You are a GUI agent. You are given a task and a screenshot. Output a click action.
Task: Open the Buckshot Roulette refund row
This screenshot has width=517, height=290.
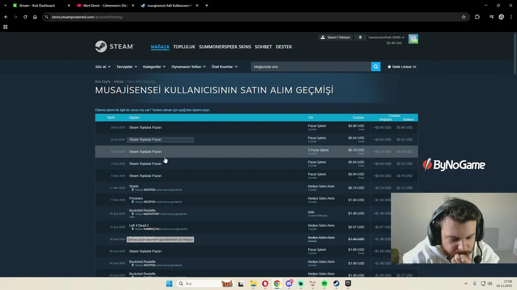pyautogui.click(x=256, y=213)
